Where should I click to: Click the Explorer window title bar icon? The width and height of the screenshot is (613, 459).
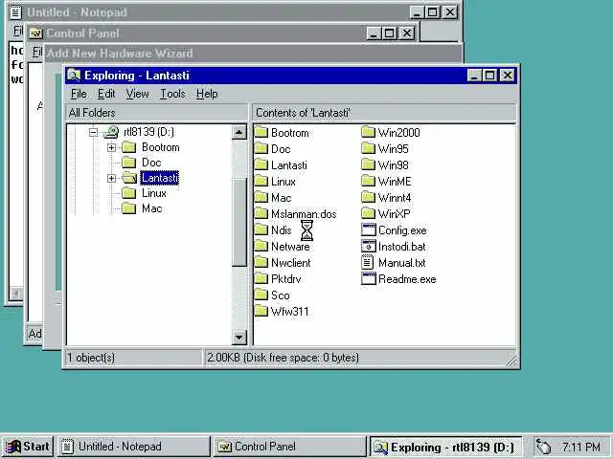pyautogui.click(x=74, y=75)
